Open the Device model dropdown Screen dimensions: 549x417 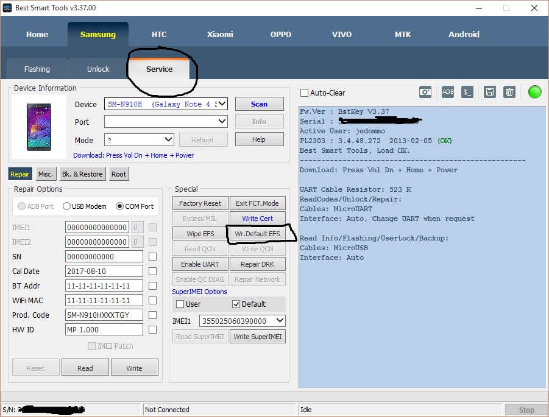click(x=222, y=104)
